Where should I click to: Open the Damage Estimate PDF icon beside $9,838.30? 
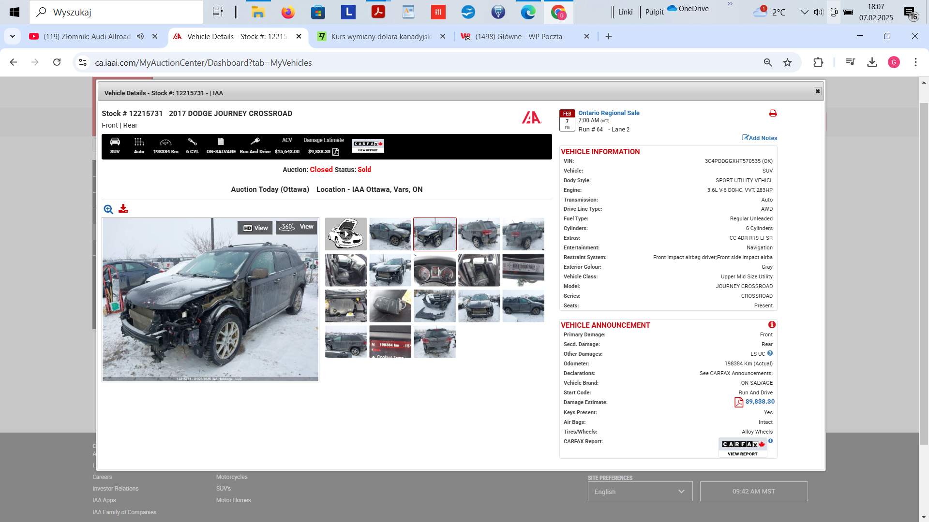coord(739,402)
